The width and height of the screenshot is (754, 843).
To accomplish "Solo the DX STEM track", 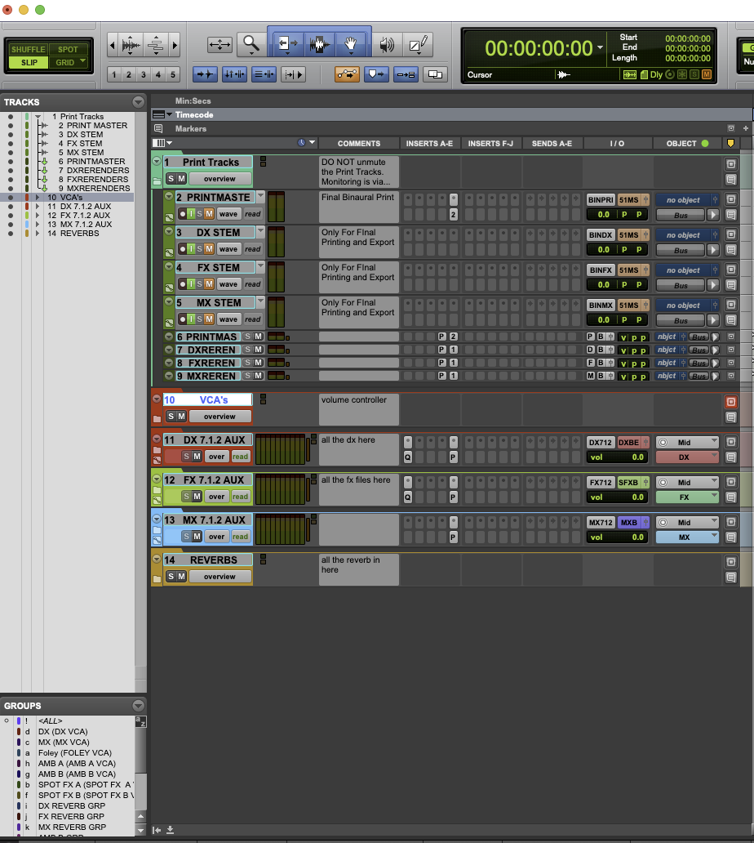I will click(x=201, y=249).
